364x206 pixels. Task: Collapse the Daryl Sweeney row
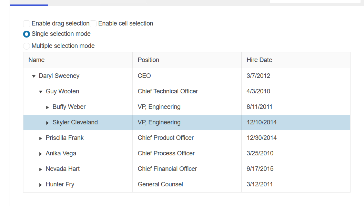point(34,76)
